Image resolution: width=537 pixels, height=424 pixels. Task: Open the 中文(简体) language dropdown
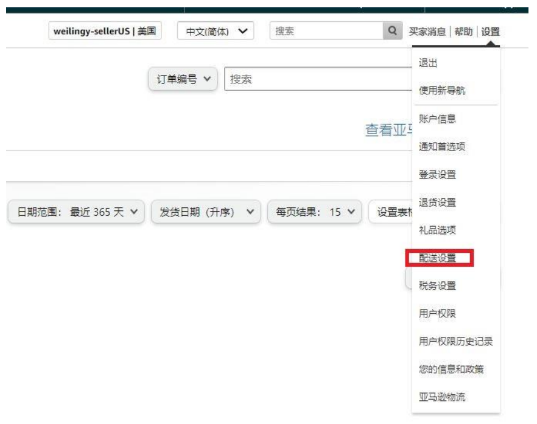point(216,31)
